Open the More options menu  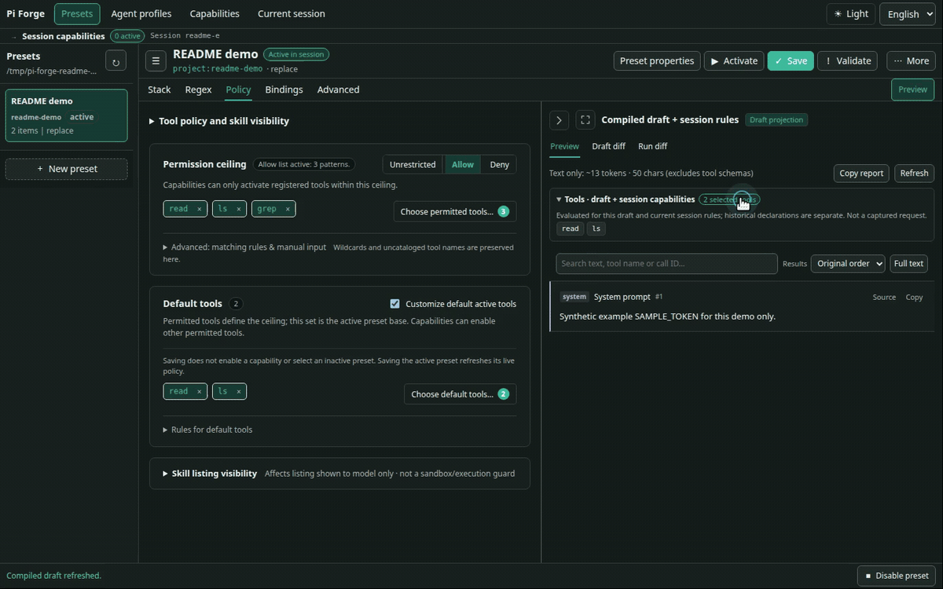pos(912,60)
